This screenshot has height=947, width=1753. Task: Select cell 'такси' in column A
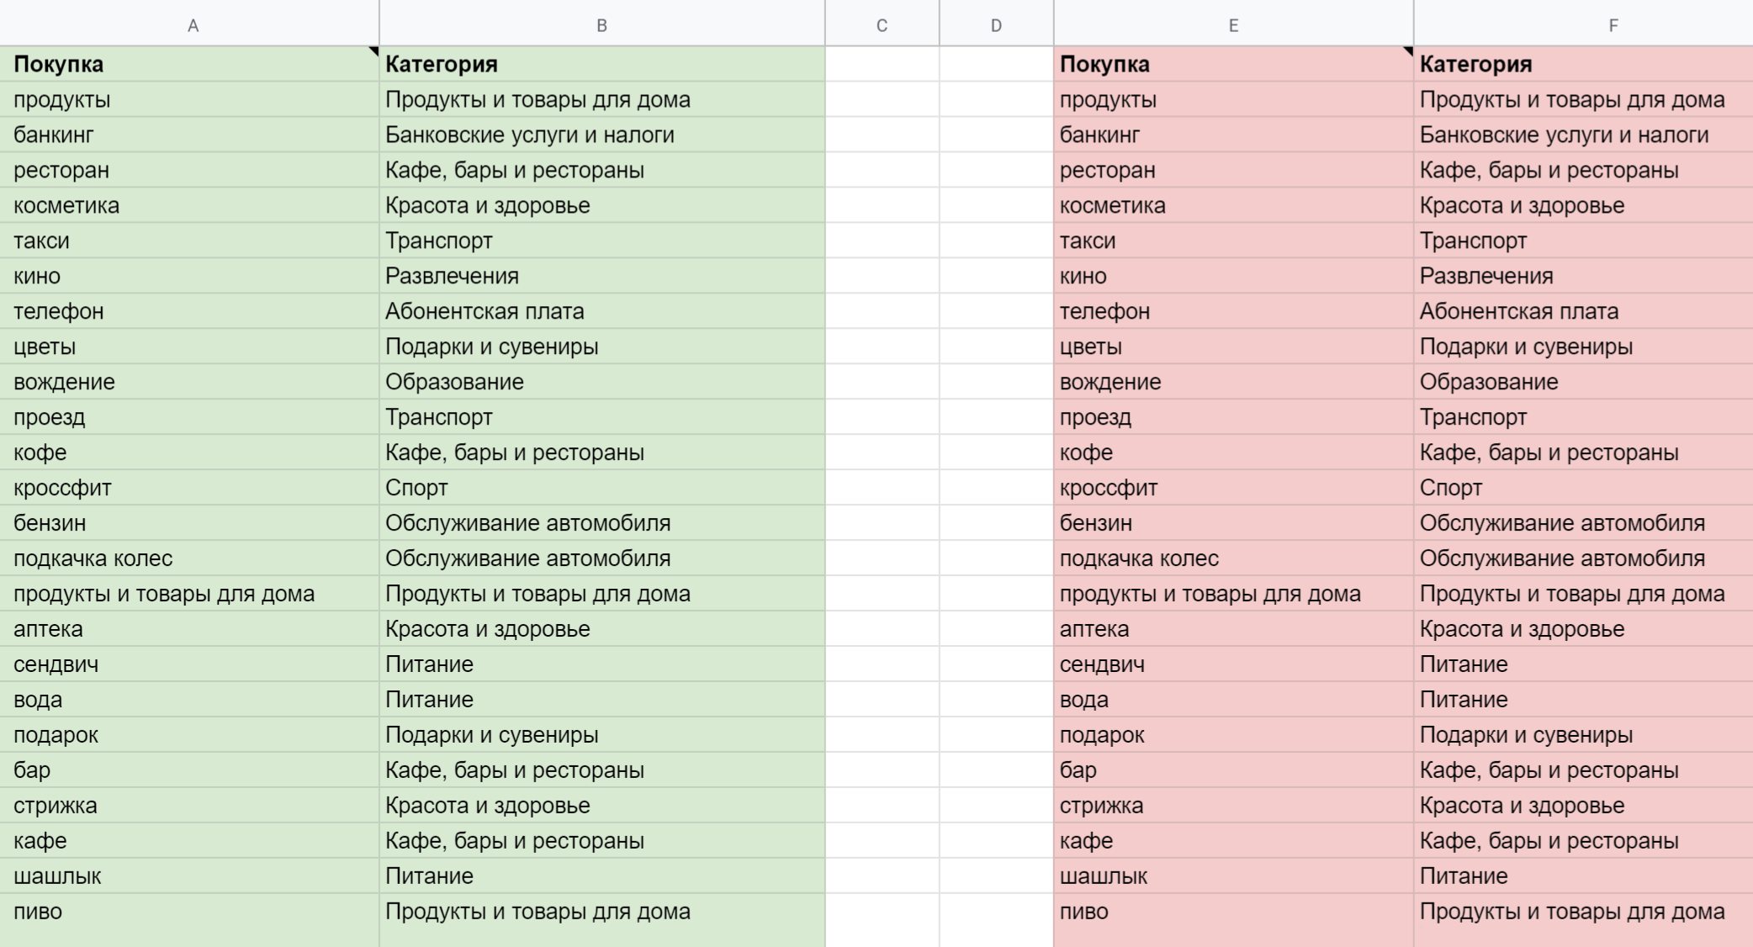coord(189,241)
